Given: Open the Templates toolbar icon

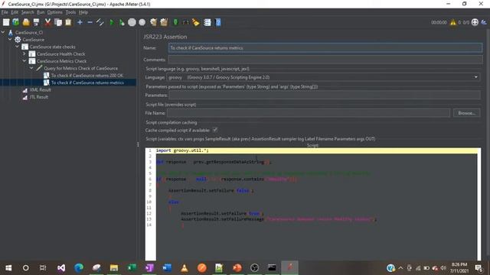Looking at the screenshot, I should 15,22.
